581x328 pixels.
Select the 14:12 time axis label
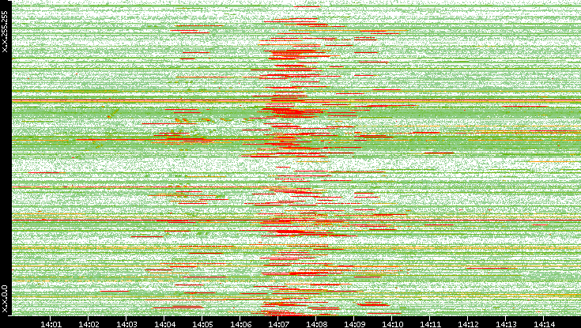tap(468, 322)
